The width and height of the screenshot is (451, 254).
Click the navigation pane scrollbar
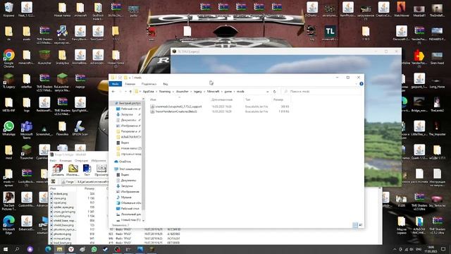point(143,155)
